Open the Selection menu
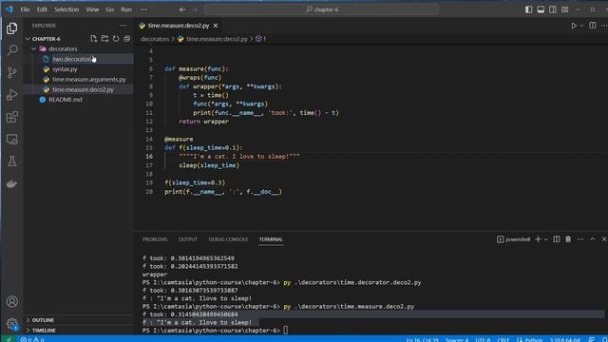Viewport: 608px width, 342px height. tap(66, 9)
